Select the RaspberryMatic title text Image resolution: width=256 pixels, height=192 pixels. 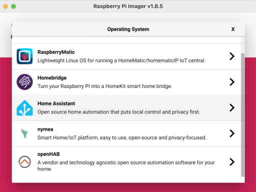[x=56, y=52]
